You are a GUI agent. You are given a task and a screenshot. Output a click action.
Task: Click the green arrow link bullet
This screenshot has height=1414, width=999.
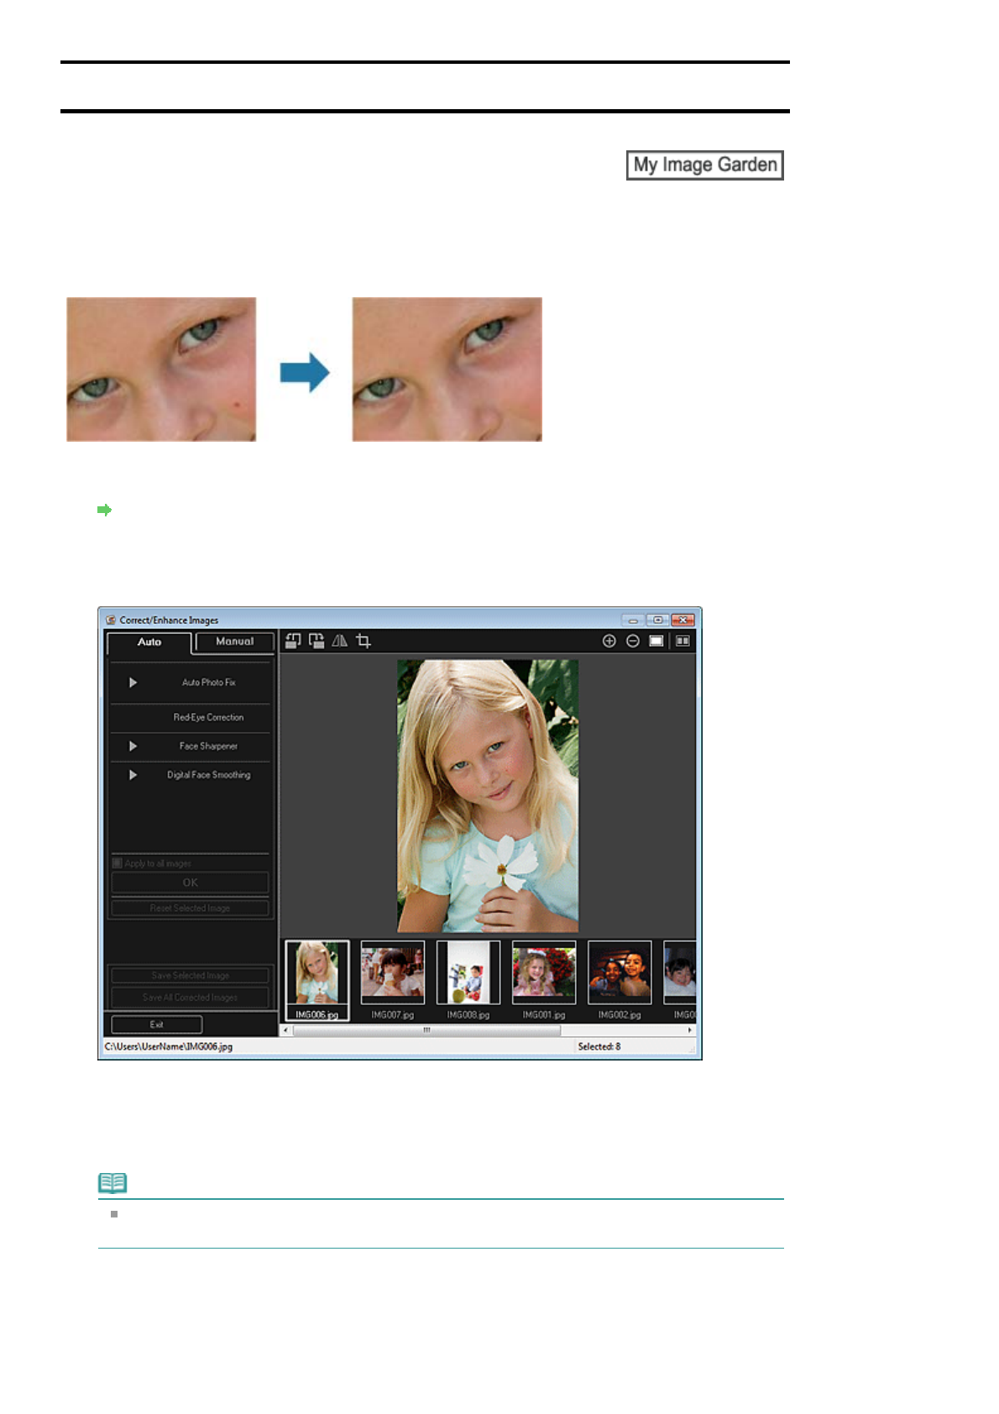coord(104,510)
